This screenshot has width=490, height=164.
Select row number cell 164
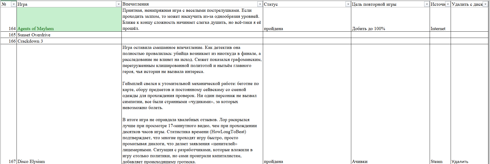[9, 19]
